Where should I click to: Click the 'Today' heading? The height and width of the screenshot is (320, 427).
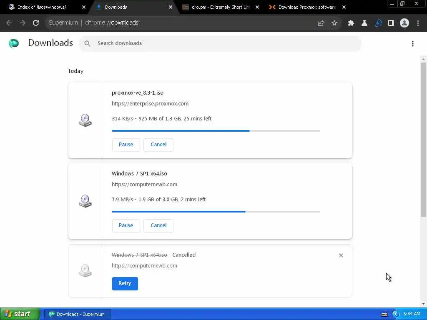click(75, 71)
